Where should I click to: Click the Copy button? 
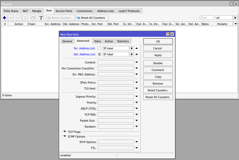[158, 77]
